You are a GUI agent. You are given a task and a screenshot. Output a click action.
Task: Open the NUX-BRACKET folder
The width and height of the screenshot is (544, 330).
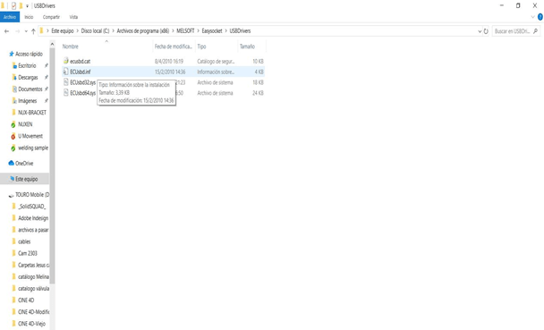click(x=32, y=113)
